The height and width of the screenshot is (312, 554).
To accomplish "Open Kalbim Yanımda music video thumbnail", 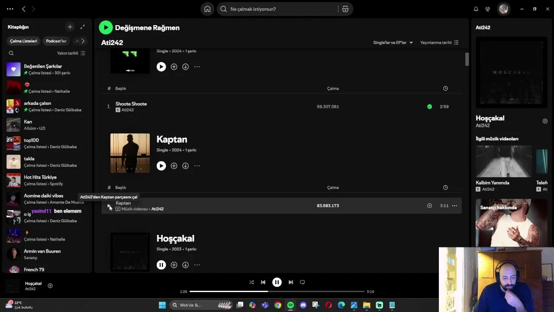I will point(504,161).
